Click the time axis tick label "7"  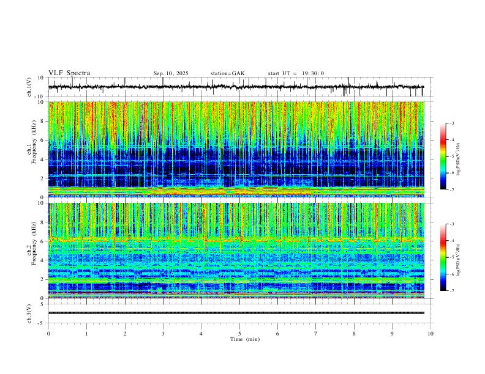pyautogui.click(x=316, y=334)
